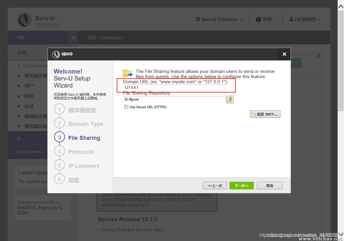The image size is (344, 241).
Task: Enable Use Secure URL (HTTPS) checkbox
Action: (126, 107)
